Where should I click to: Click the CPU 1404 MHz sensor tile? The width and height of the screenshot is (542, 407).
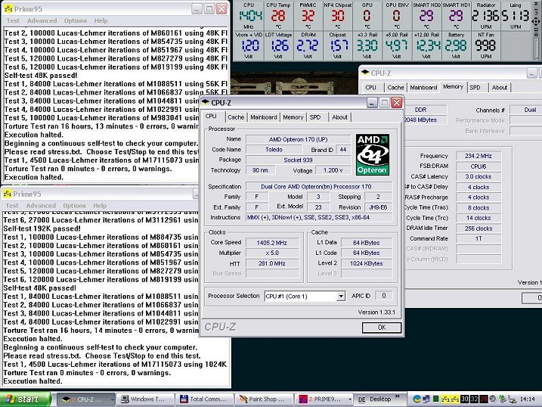[x=249, y=16]
